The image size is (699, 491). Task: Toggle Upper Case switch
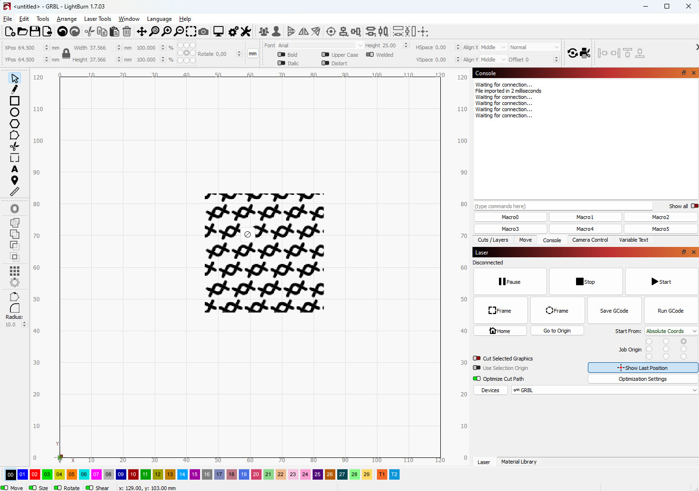[x=325, y=55]
